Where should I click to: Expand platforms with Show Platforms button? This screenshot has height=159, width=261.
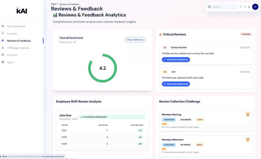(135, 40)
